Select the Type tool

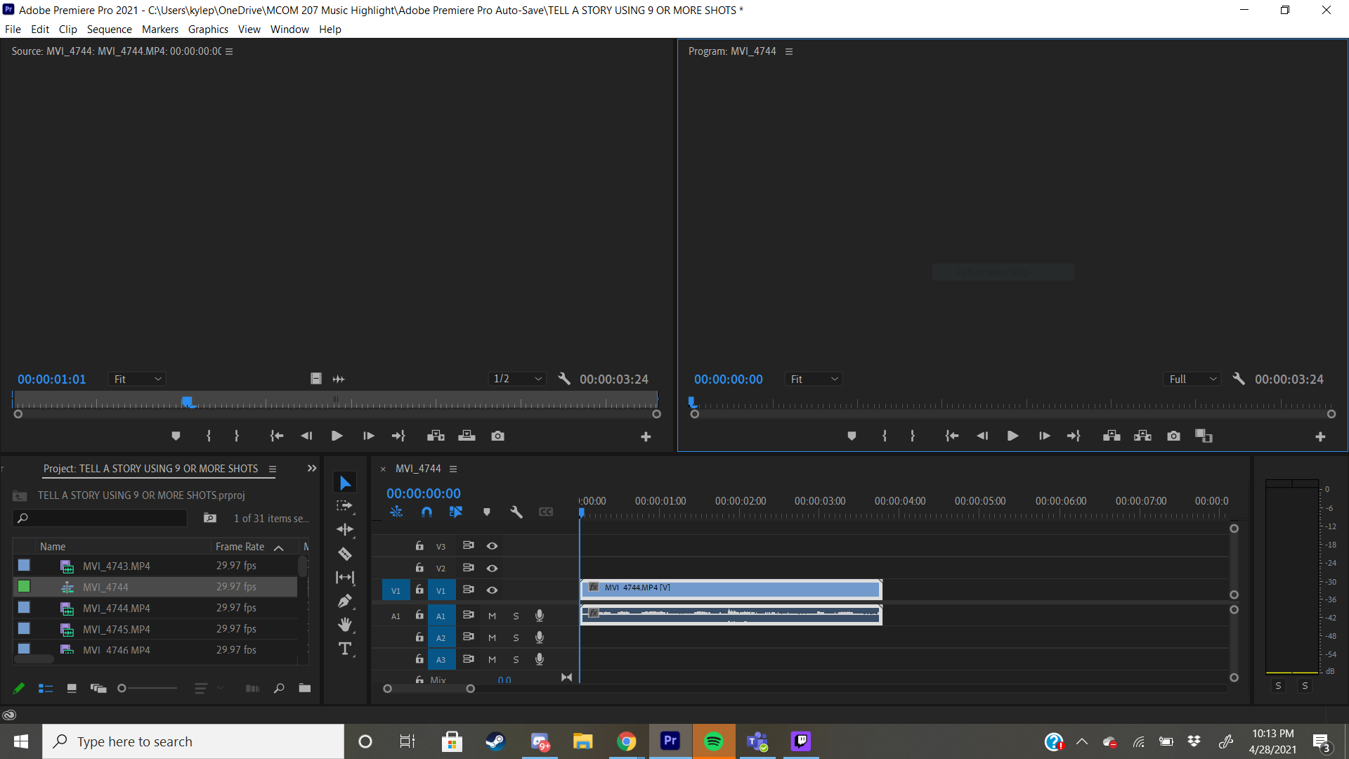click(344, 649)
